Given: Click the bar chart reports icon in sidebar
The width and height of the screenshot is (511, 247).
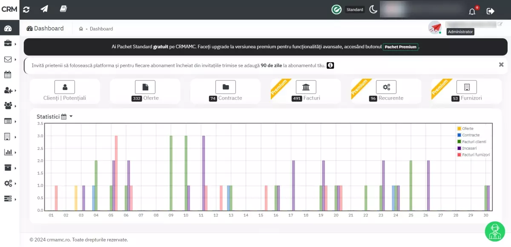Looking at the screenshot, I should [9, 152].
